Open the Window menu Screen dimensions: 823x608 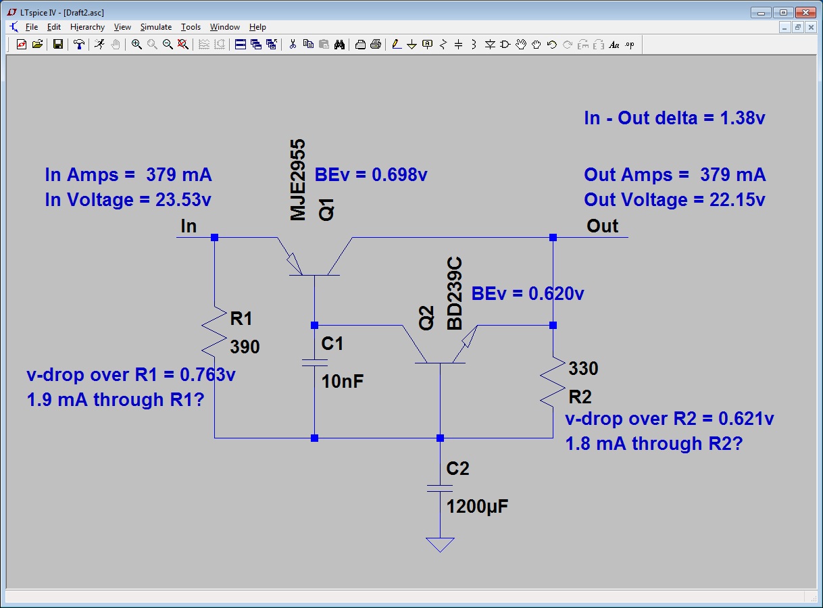click(x=225, y=27)
